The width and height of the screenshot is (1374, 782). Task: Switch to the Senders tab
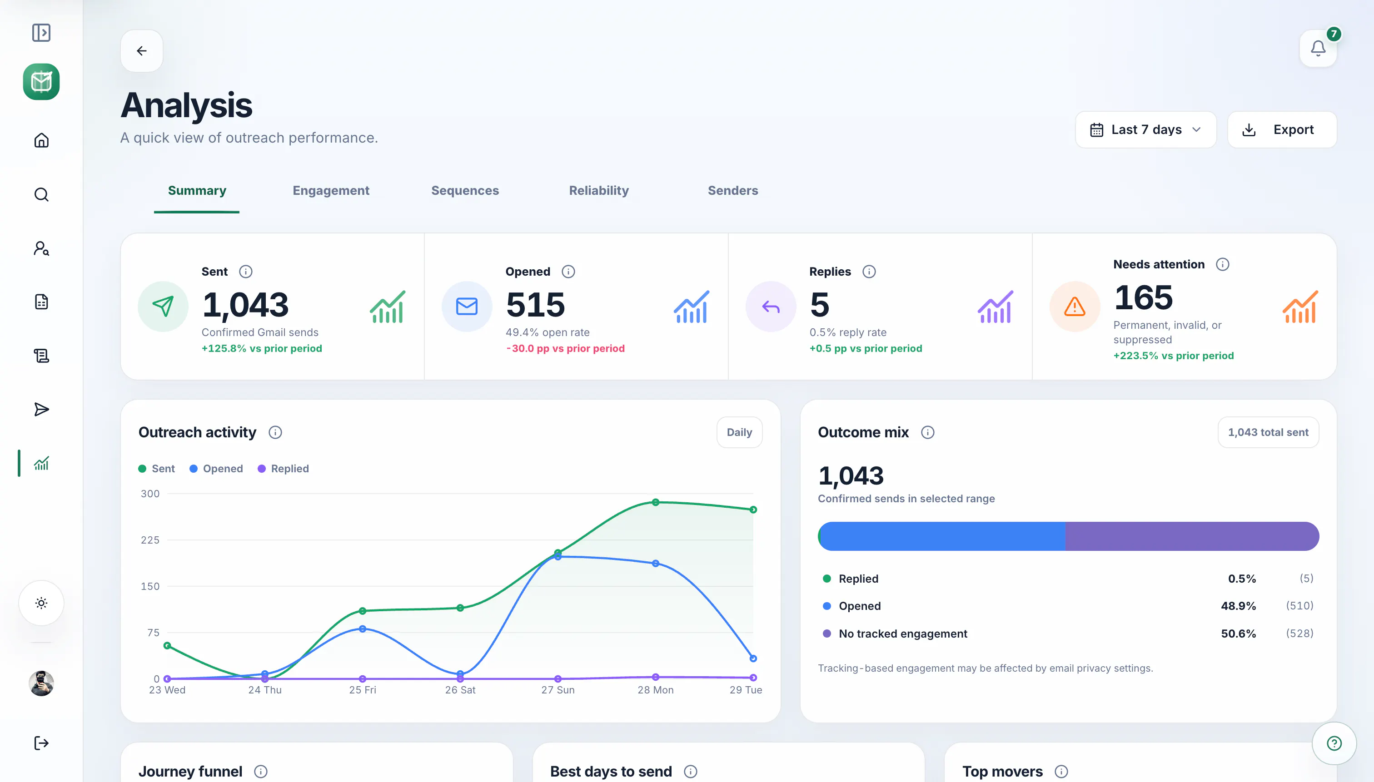[x=732, y=191]
